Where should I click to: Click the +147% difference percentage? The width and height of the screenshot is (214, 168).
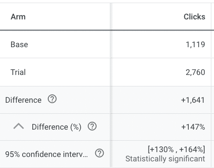point(193,127)
